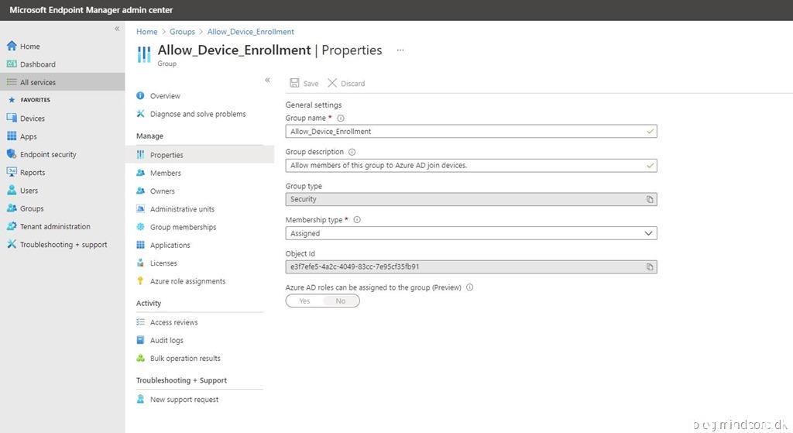This screenshot has height=433, width=793.
Task: Select Audit logs under Activity
Action: click(x=166, y=340)
